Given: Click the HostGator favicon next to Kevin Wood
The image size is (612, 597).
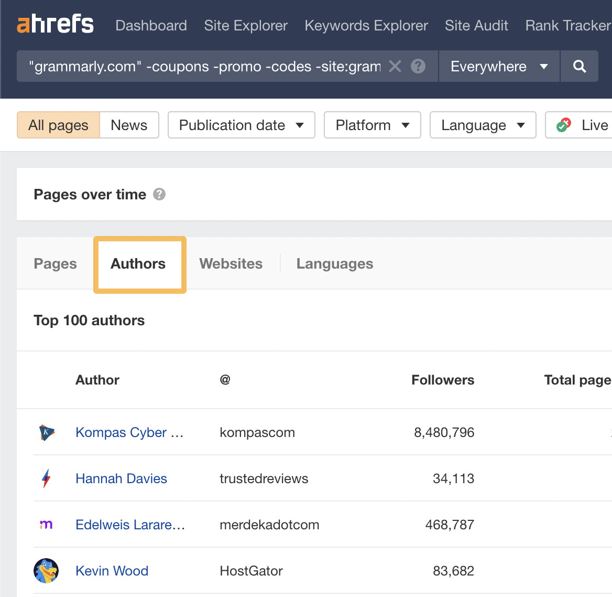Looking at the screenshot, I should click(46, 571).
